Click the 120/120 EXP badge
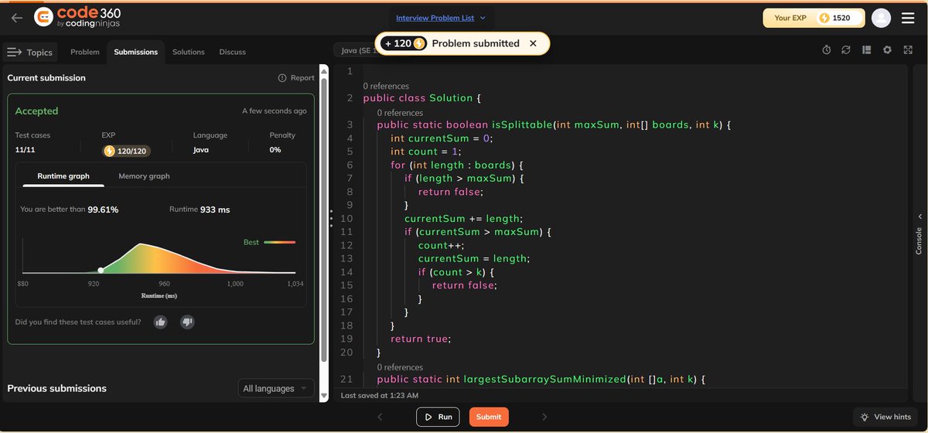This screenshot has width=928, height=433. click(x=126, y=150)
